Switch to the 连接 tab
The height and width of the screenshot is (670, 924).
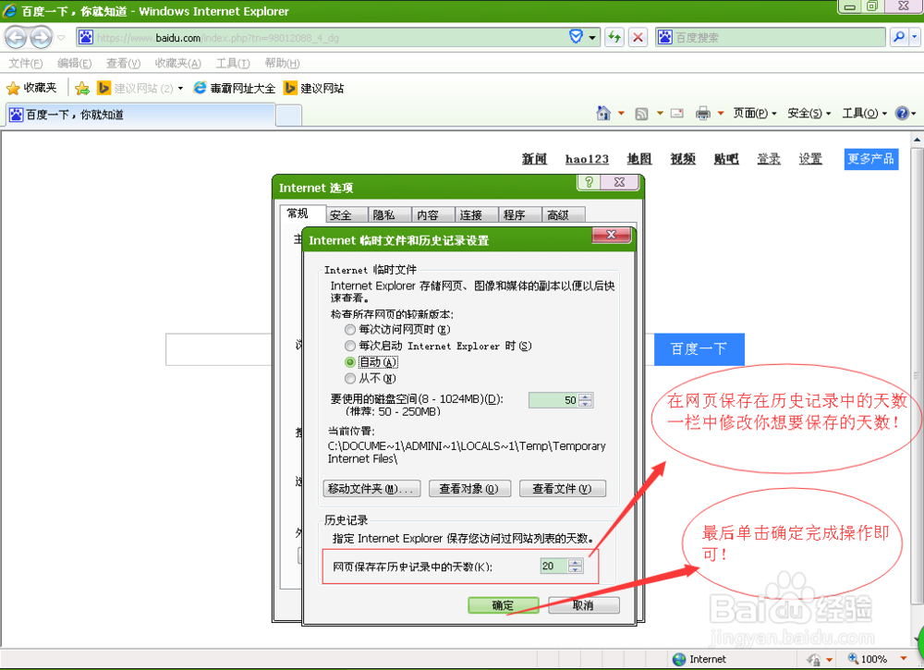pos(477,215)
